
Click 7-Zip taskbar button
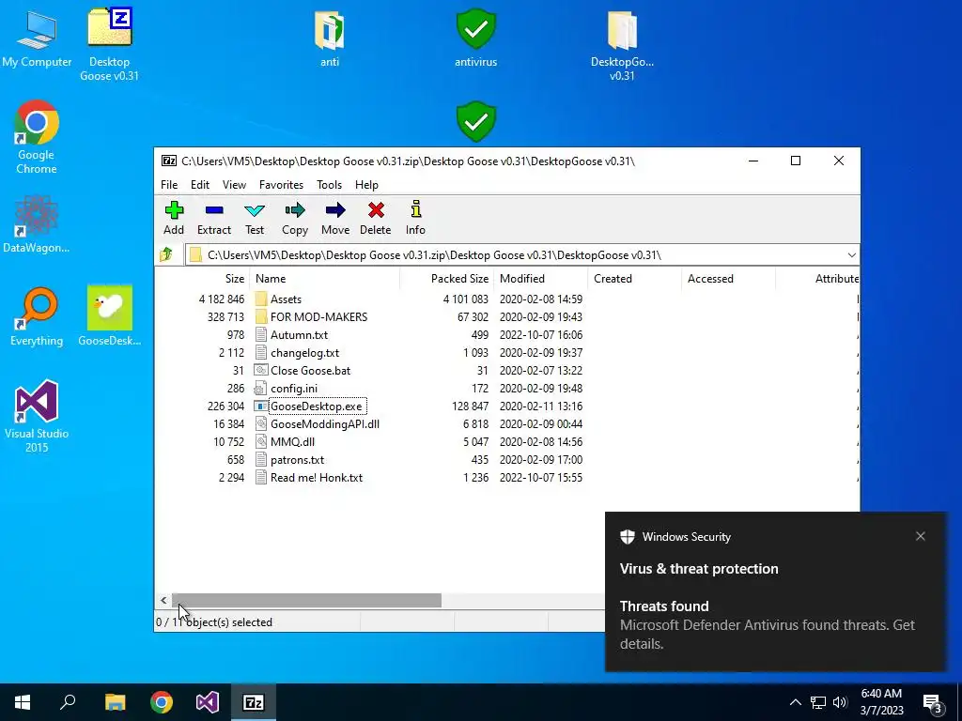(x=254, y=702)
